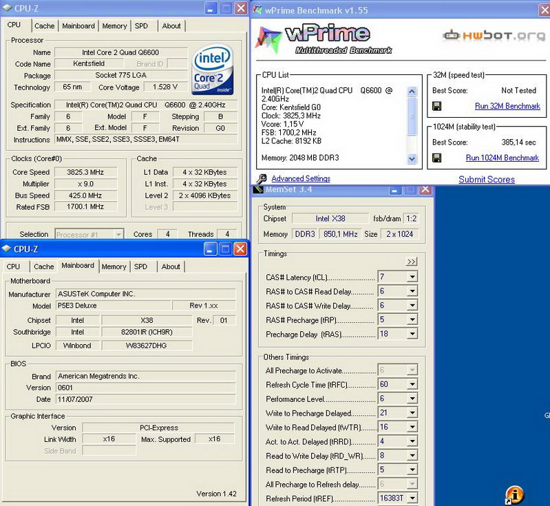The height and width of the screenshot is (506, 550).
Task: Click the mainboard Model P5E3 Deluxe field
Action: [x=113, y=306]
